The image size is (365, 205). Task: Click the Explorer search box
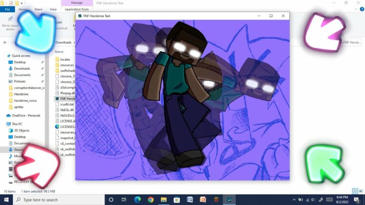(352, 42)
